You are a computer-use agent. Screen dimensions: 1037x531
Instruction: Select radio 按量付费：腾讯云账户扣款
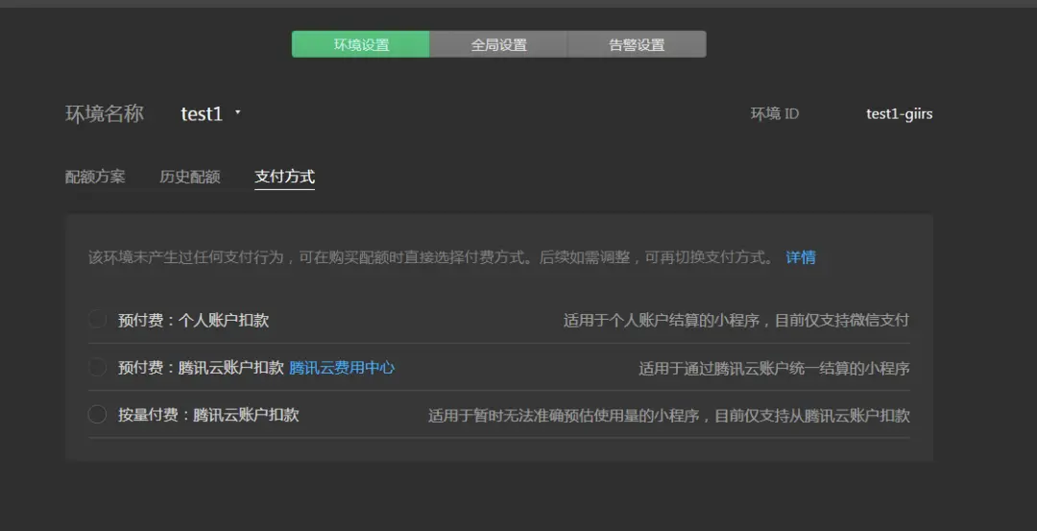point(97,415)
